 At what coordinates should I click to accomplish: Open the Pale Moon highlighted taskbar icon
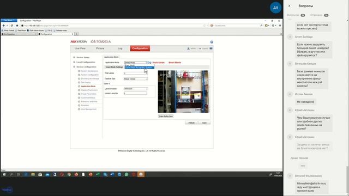141,174
